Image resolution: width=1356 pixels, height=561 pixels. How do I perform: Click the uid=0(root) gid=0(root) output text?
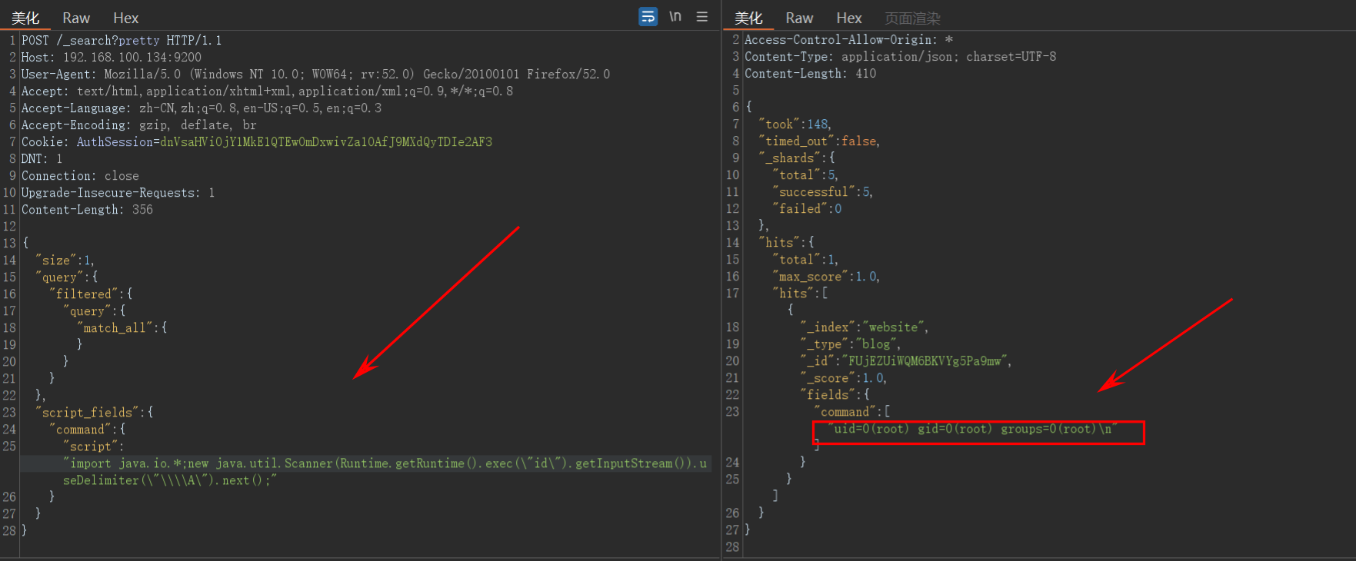point(973,428)
